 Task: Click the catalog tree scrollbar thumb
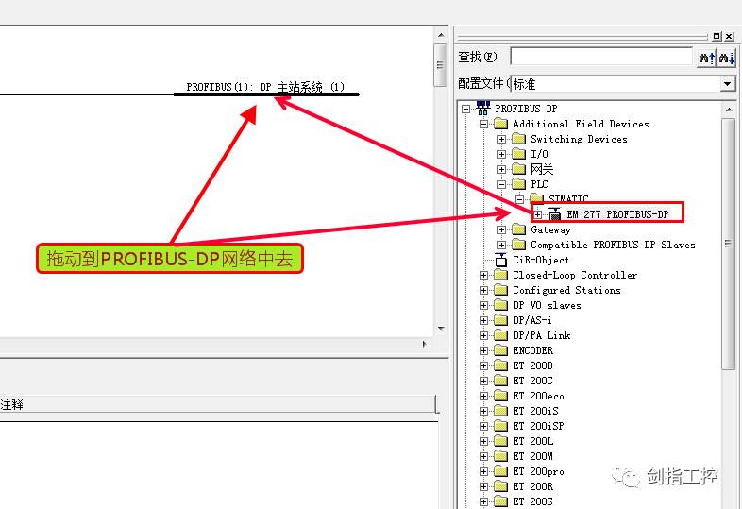tap(728, 244)
